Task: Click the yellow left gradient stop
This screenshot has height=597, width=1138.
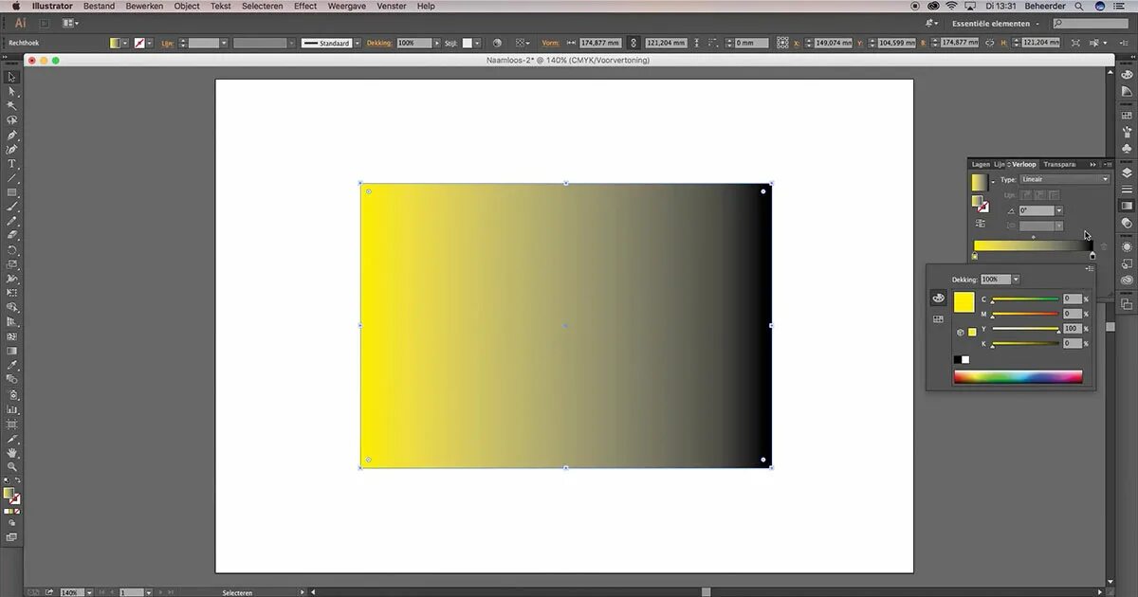Action: tap(975, 256)
